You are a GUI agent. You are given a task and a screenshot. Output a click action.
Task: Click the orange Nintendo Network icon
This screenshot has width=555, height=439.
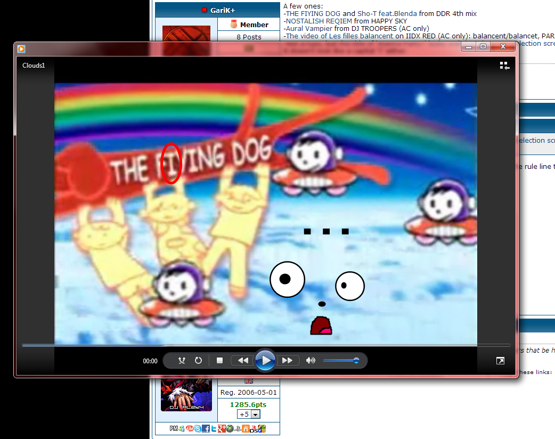pyautogui.click(x=246, y=429)
